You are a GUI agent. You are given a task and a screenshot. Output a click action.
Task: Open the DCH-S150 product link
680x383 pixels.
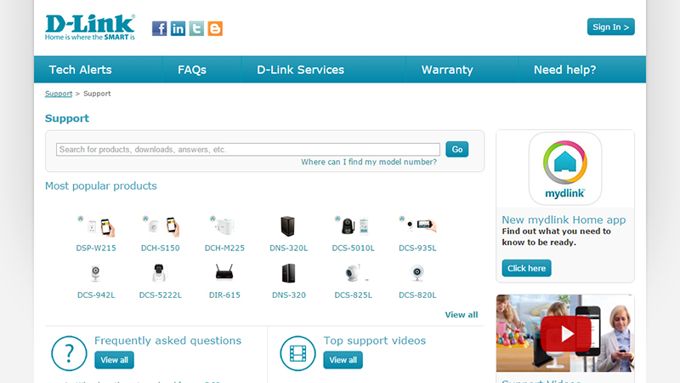point(160,248)
